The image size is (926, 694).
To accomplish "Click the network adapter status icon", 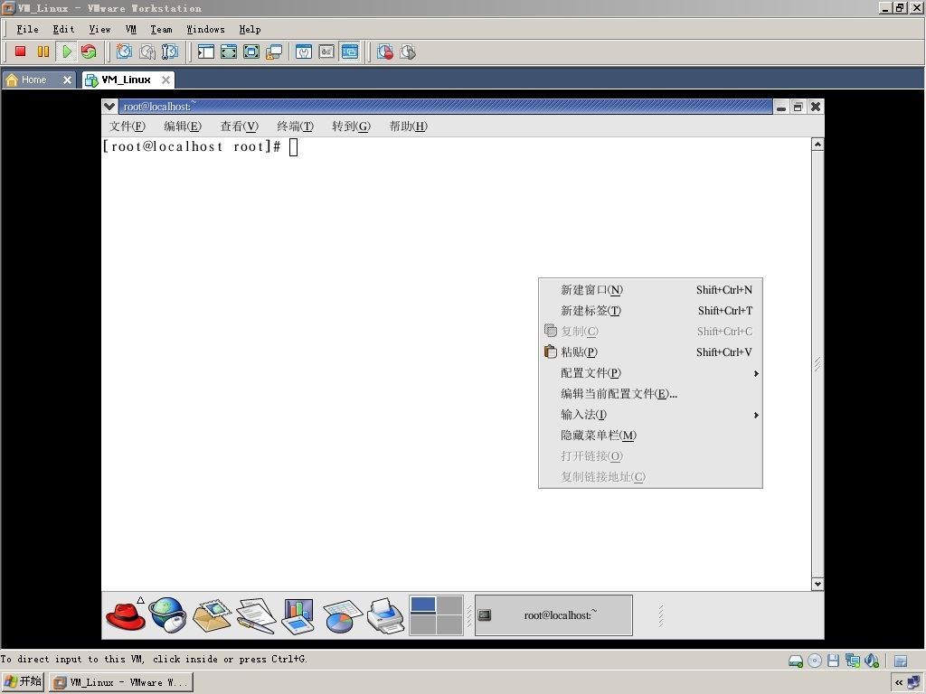I will 852,661.
